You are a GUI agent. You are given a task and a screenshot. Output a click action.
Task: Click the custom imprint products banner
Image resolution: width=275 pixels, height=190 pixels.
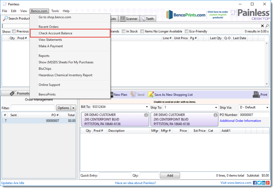(x=218, y=15)
